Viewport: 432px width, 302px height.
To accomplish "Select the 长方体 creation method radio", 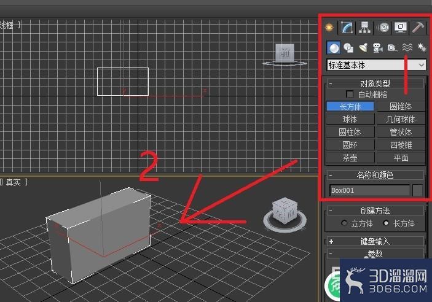I will (386, 223).
